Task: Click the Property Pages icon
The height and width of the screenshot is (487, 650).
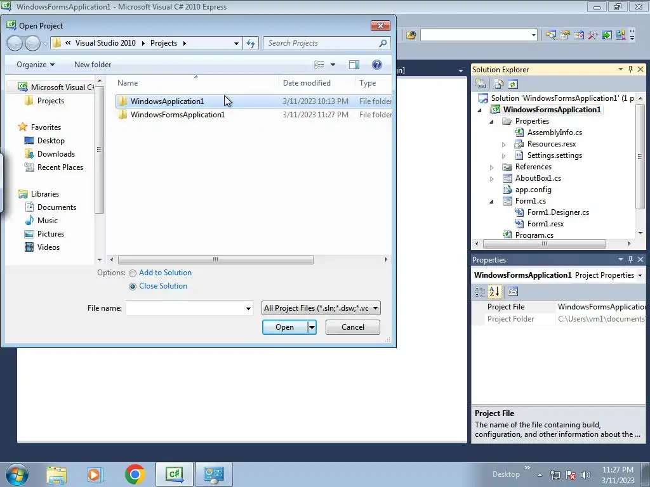Action: (x=513, y=292)
